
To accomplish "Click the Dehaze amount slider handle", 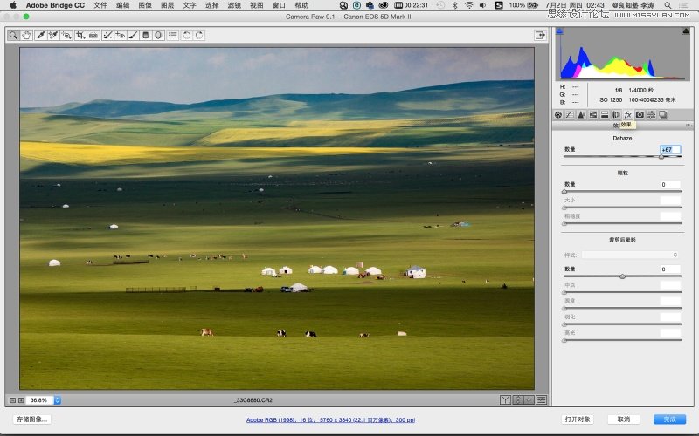I will [x=661, y=157].
